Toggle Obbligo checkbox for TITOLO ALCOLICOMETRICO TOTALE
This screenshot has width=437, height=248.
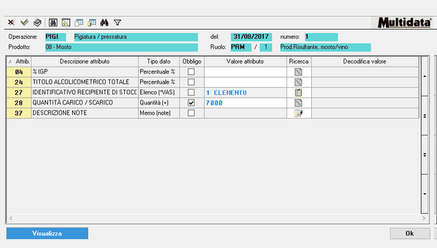click(191, 82)
